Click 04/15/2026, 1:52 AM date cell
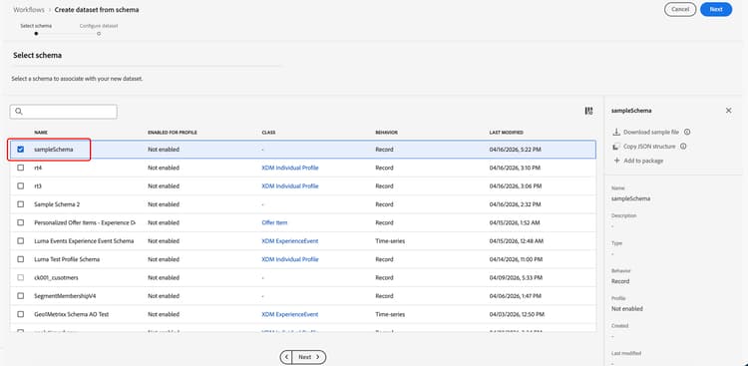 pos(516,222)
